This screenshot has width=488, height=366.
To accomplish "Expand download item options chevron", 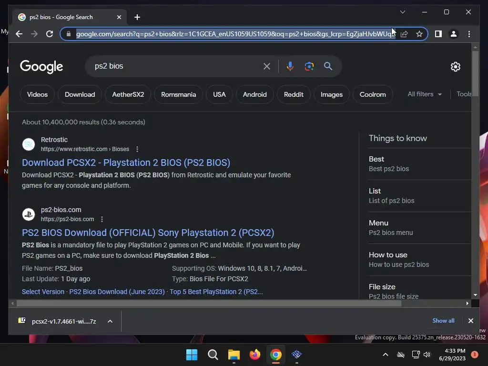I will pos(110,321).
